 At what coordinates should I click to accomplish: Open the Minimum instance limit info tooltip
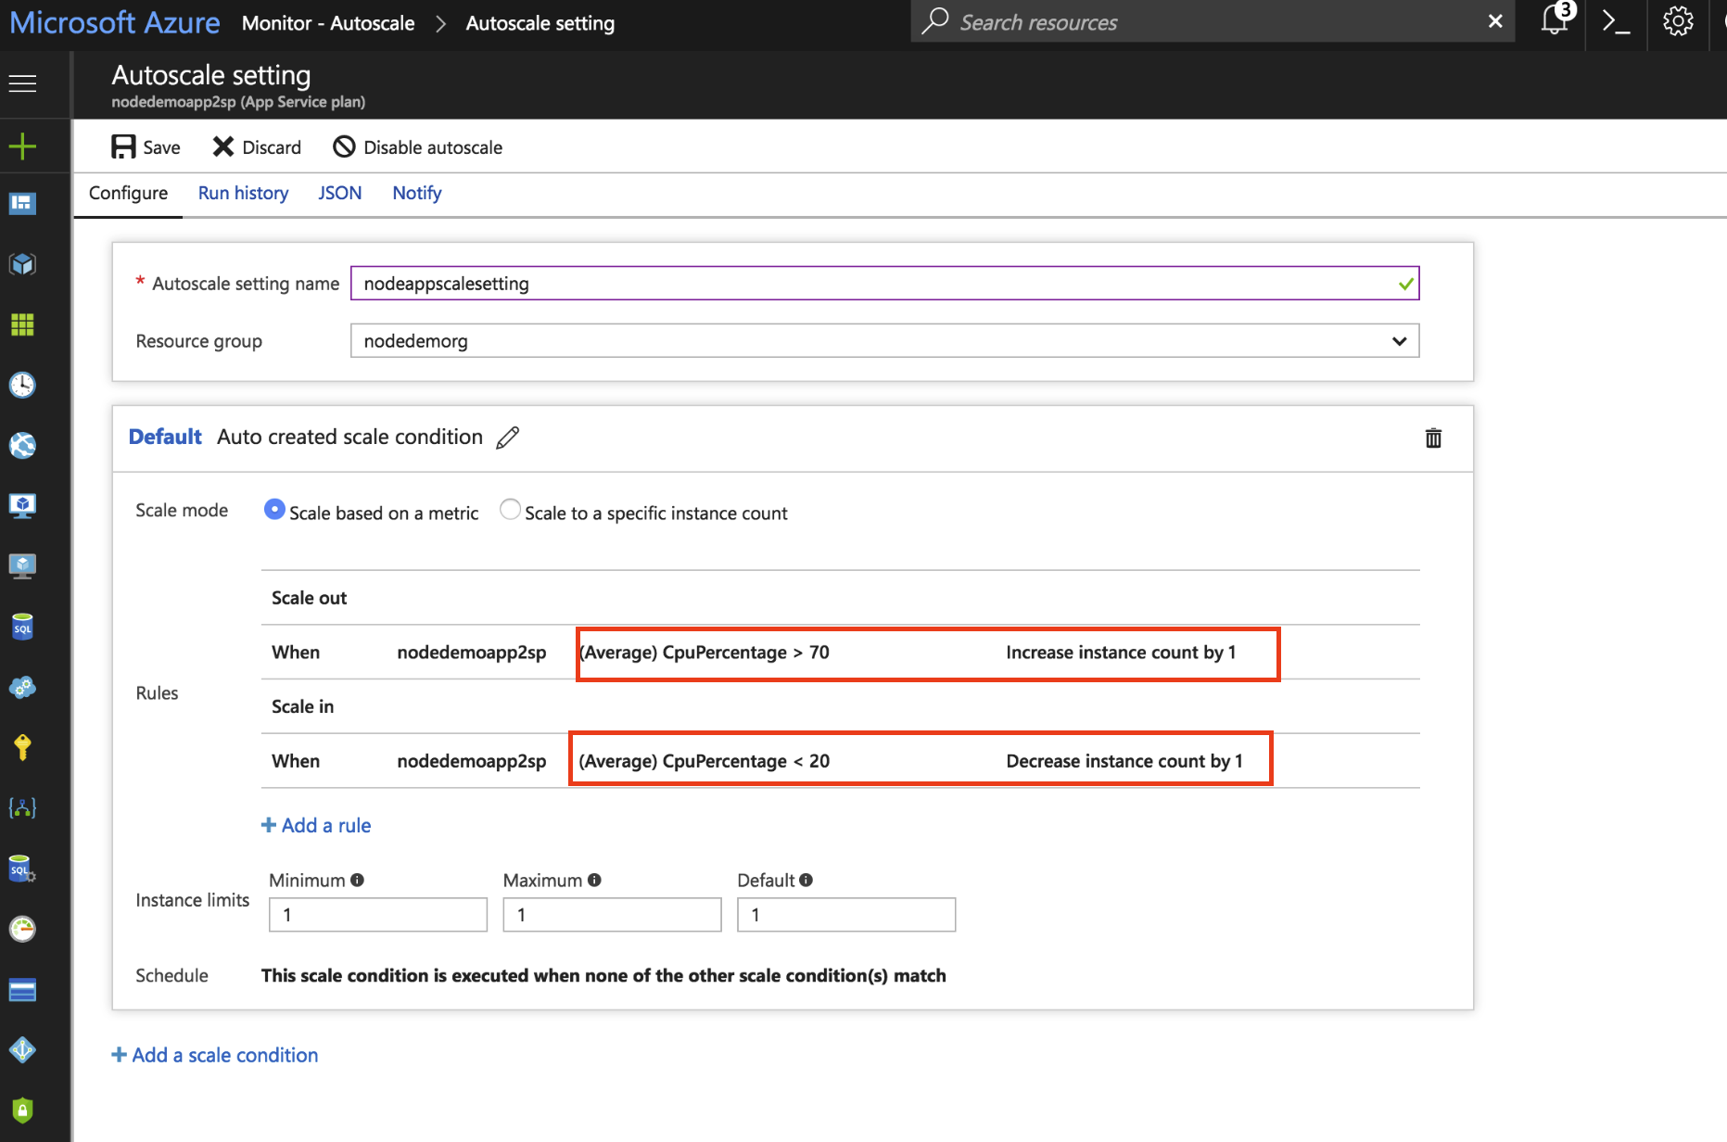[x=357, y=879]
